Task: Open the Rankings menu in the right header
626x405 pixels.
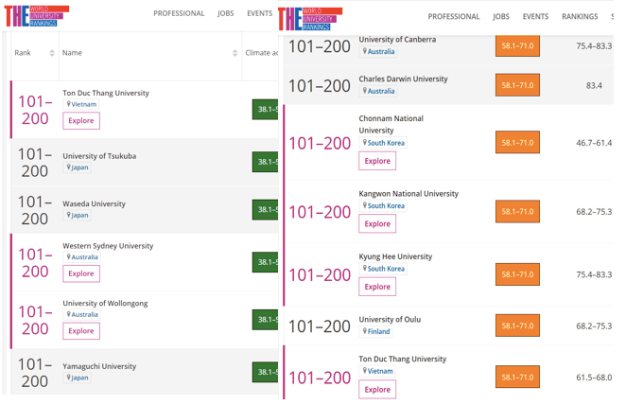Action: pos(579,16)
